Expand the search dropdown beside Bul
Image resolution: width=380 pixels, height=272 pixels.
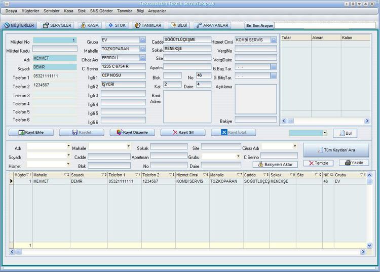pos(324,133)
